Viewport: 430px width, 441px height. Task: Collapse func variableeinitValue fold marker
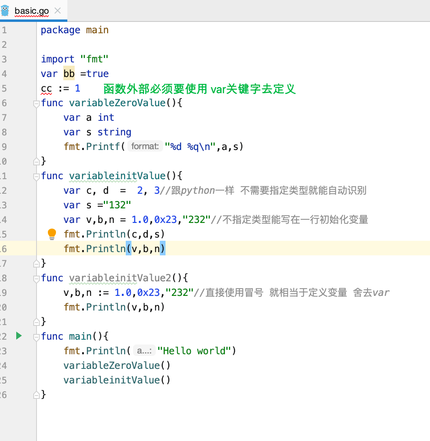point(36,177)
